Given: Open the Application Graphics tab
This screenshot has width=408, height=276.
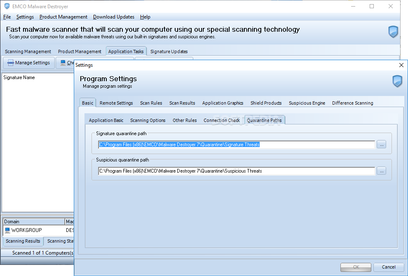Looking at the screenshot, I should click(x=223, y=103).
